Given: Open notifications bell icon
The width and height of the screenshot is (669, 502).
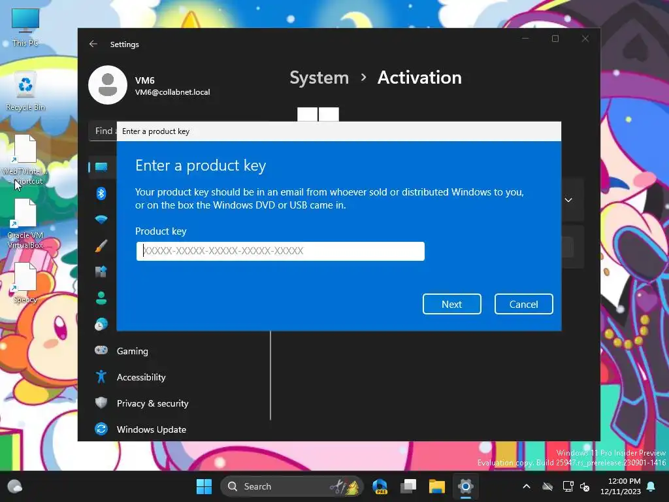Looking at the screenshot, I should tap(651, 486).
